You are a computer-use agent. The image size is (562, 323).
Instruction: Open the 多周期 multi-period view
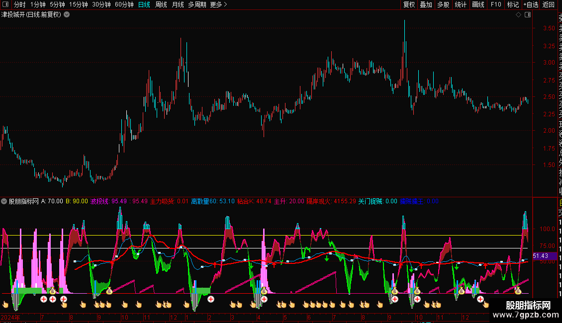[x=197, y=4]
